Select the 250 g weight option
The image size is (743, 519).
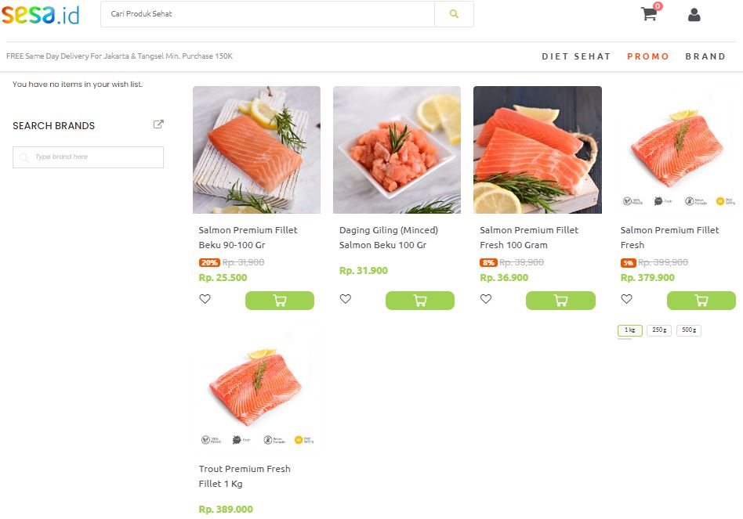point(658,330)
